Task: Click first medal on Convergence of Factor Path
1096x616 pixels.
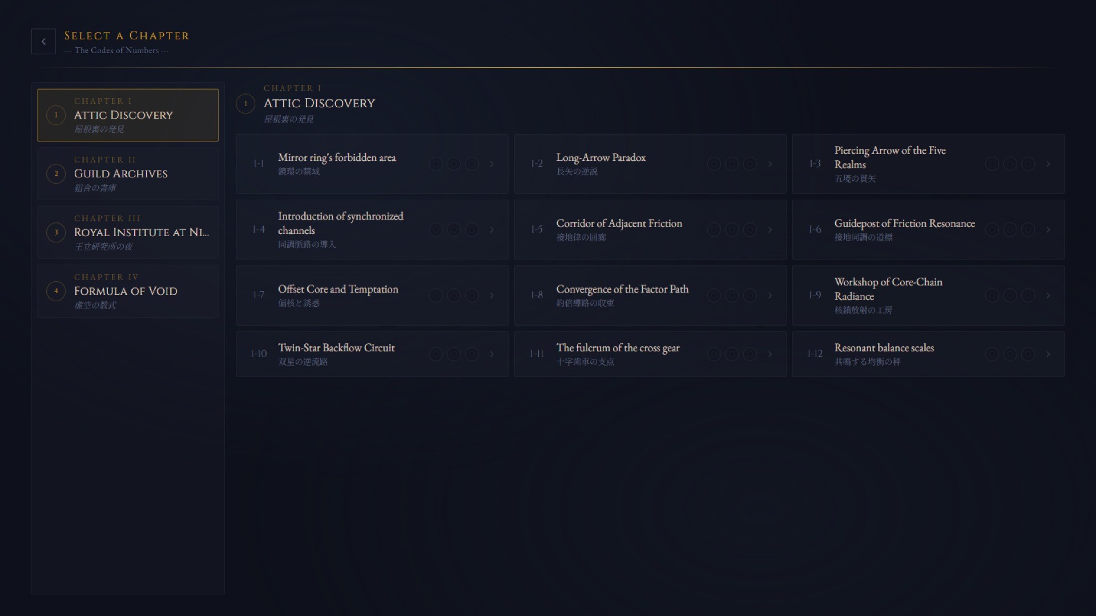Action: coord(714,295)
